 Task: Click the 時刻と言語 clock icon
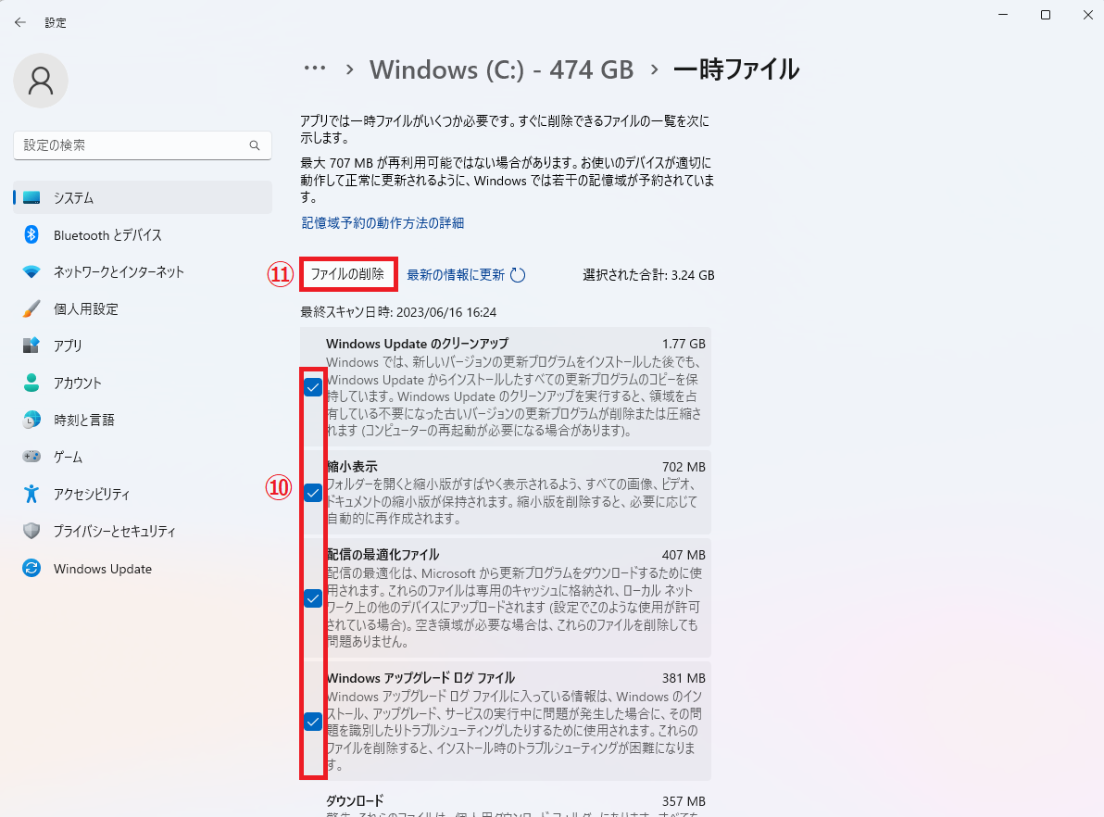(x=31, y=420)
